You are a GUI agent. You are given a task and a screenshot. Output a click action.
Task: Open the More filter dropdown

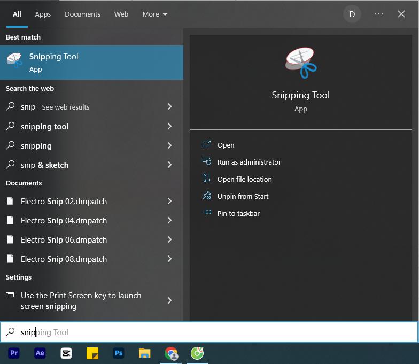(155, 14)
